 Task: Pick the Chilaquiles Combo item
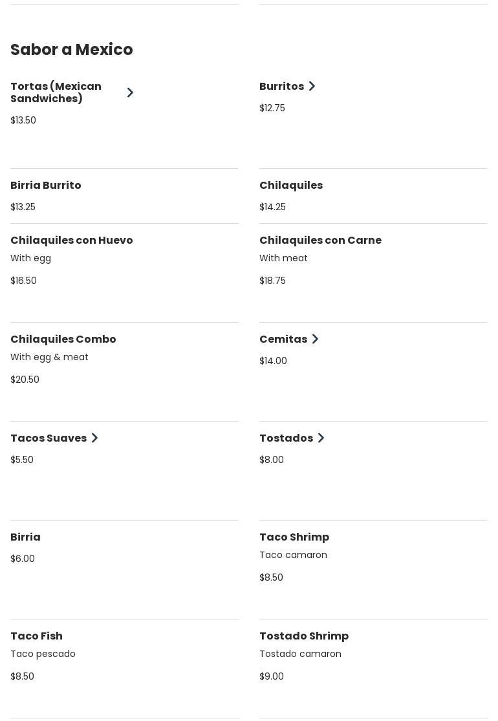pos(124,372)
